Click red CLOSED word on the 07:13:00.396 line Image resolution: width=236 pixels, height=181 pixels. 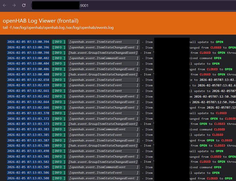pos(216,47)
